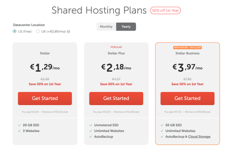Select the US (Free) datacenter radio button
The height and width of the screenshot is (148, 231).
[14, 31]
